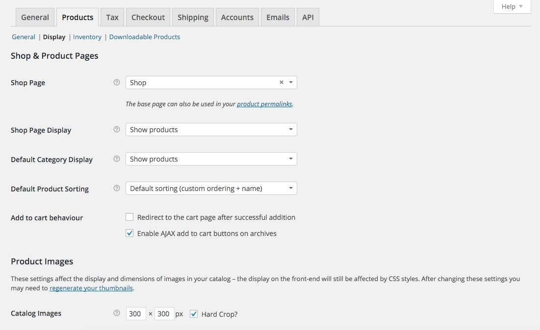The height and width of the screenshot is (330, 540).
Task: Click help icon beside Shop Page Display
Action: click(117, 130)
